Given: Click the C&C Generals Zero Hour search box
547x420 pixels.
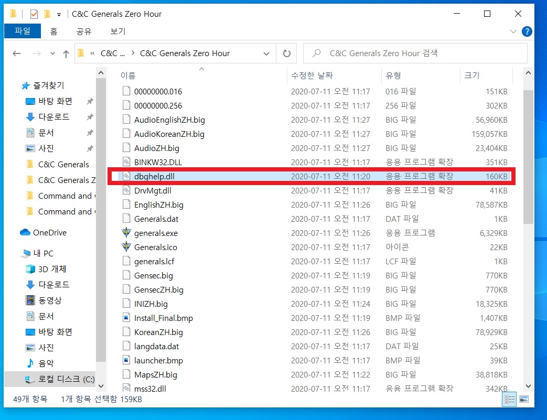Looking at the screenshot, I should [415, 53].
